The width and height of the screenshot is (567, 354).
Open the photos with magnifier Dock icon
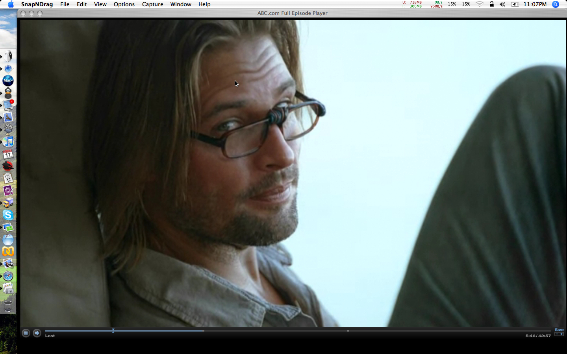pos(8,264)
